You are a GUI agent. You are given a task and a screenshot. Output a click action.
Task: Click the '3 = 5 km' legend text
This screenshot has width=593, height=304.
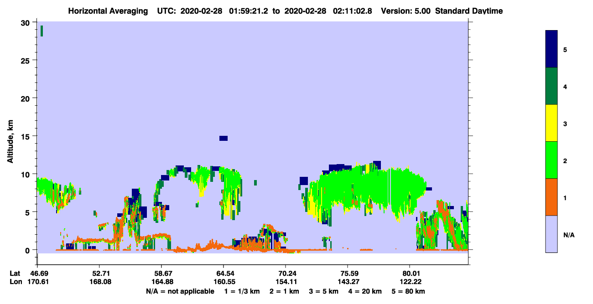point(323,291)
